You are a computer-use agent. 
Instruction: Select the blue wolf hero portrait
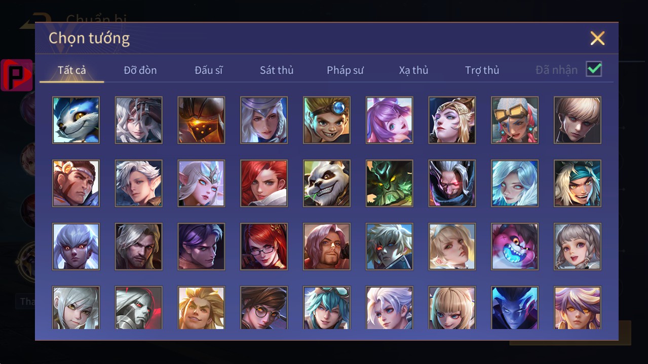[76, 120]
